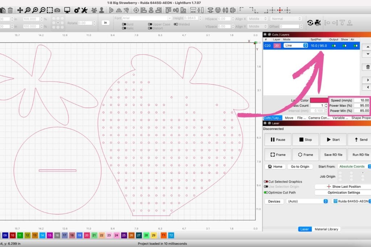The image size is (371, 247).
Task: Toggle Optimize Cut Path switch
Action: tap(266, 192)
